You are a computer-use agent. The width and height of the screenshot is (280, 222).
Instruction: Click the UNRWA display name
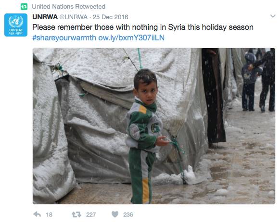click(45, 17)
